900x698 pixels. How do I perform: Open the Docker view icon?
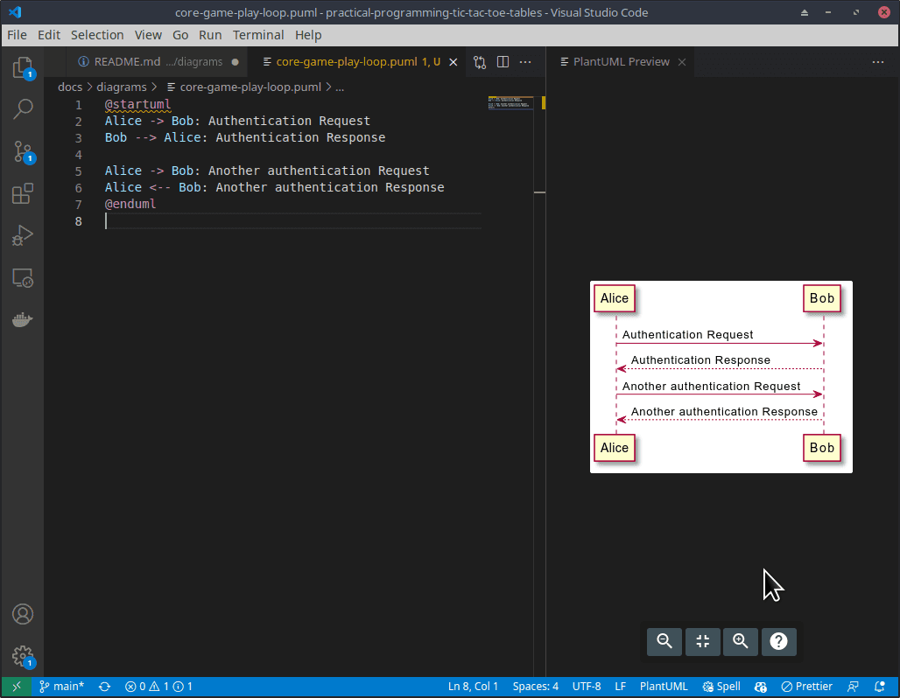[23, 320]
